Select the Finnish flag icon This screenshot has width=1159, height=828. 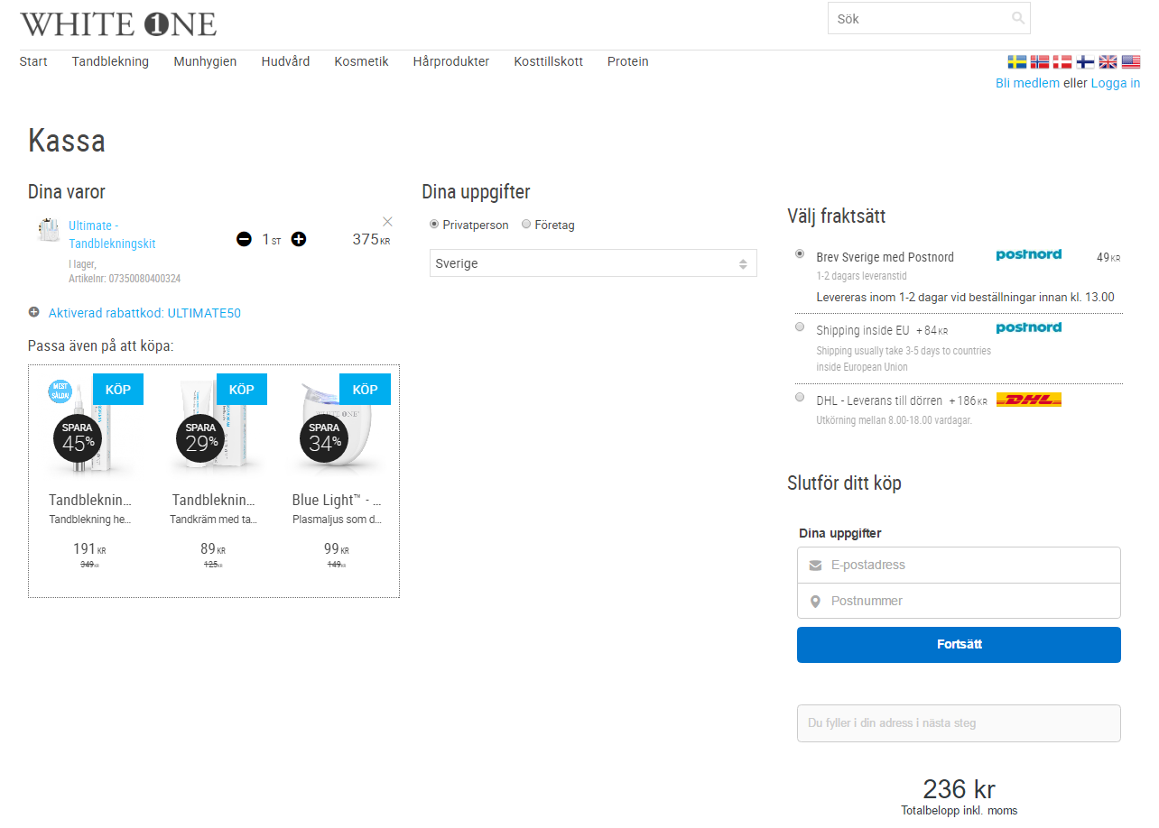[1085, 62]
